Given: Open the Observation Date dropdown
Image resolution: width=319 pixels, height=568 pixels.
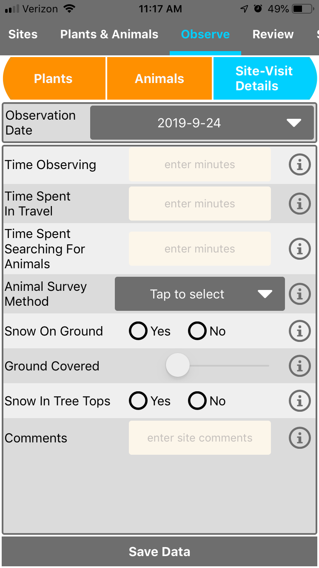Looking at the screenshot, I should (x=202, y=123).
